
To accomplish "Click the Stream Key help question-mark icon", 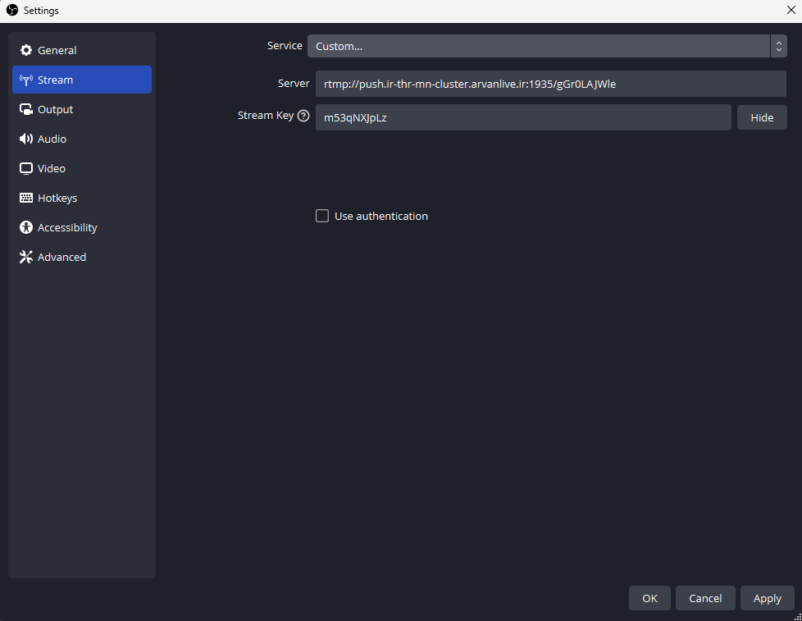I will [303, 116].
